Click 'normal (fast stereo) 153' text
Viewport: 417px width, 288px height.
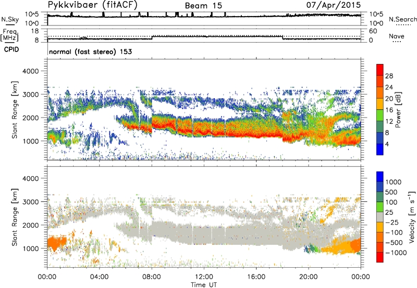coord(90,51)
